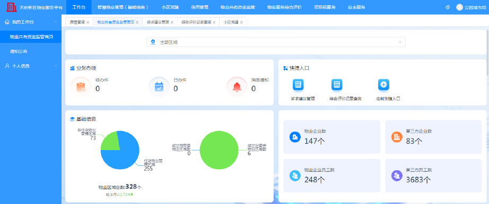Open the 业主服务 top menu
Viewport: 489px width, 204px height.
click(356, 7)
